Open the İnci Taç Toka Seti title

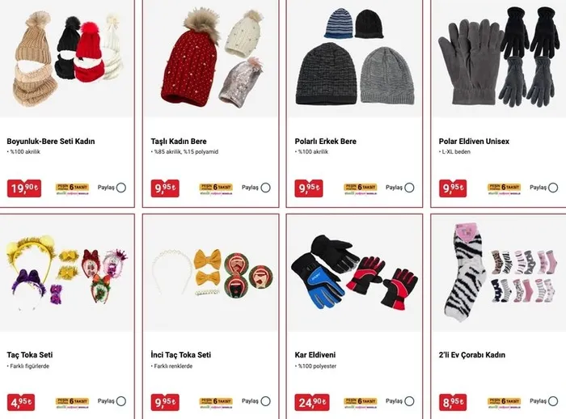[181, 355]
